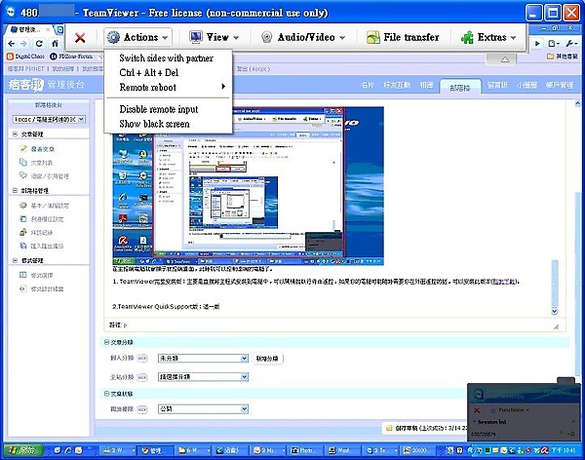Collapse the second sidebar section 部落格管理
This screenshot has height=460, width=585.
coord(16,191)
